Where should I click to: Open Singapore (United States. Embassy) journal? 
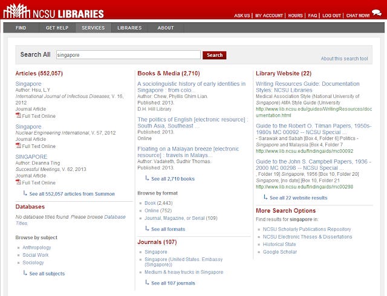(184, 262)
